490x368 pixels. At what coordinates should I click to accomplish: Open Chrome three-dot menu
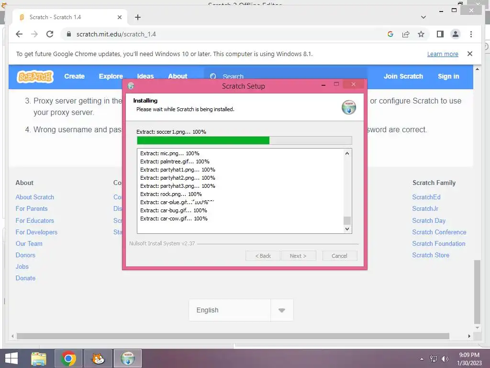(x=471, y=34)
